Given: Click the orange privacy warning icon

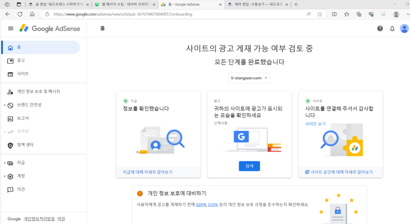Looking at the screenshot, I should (x=140, y=194).
